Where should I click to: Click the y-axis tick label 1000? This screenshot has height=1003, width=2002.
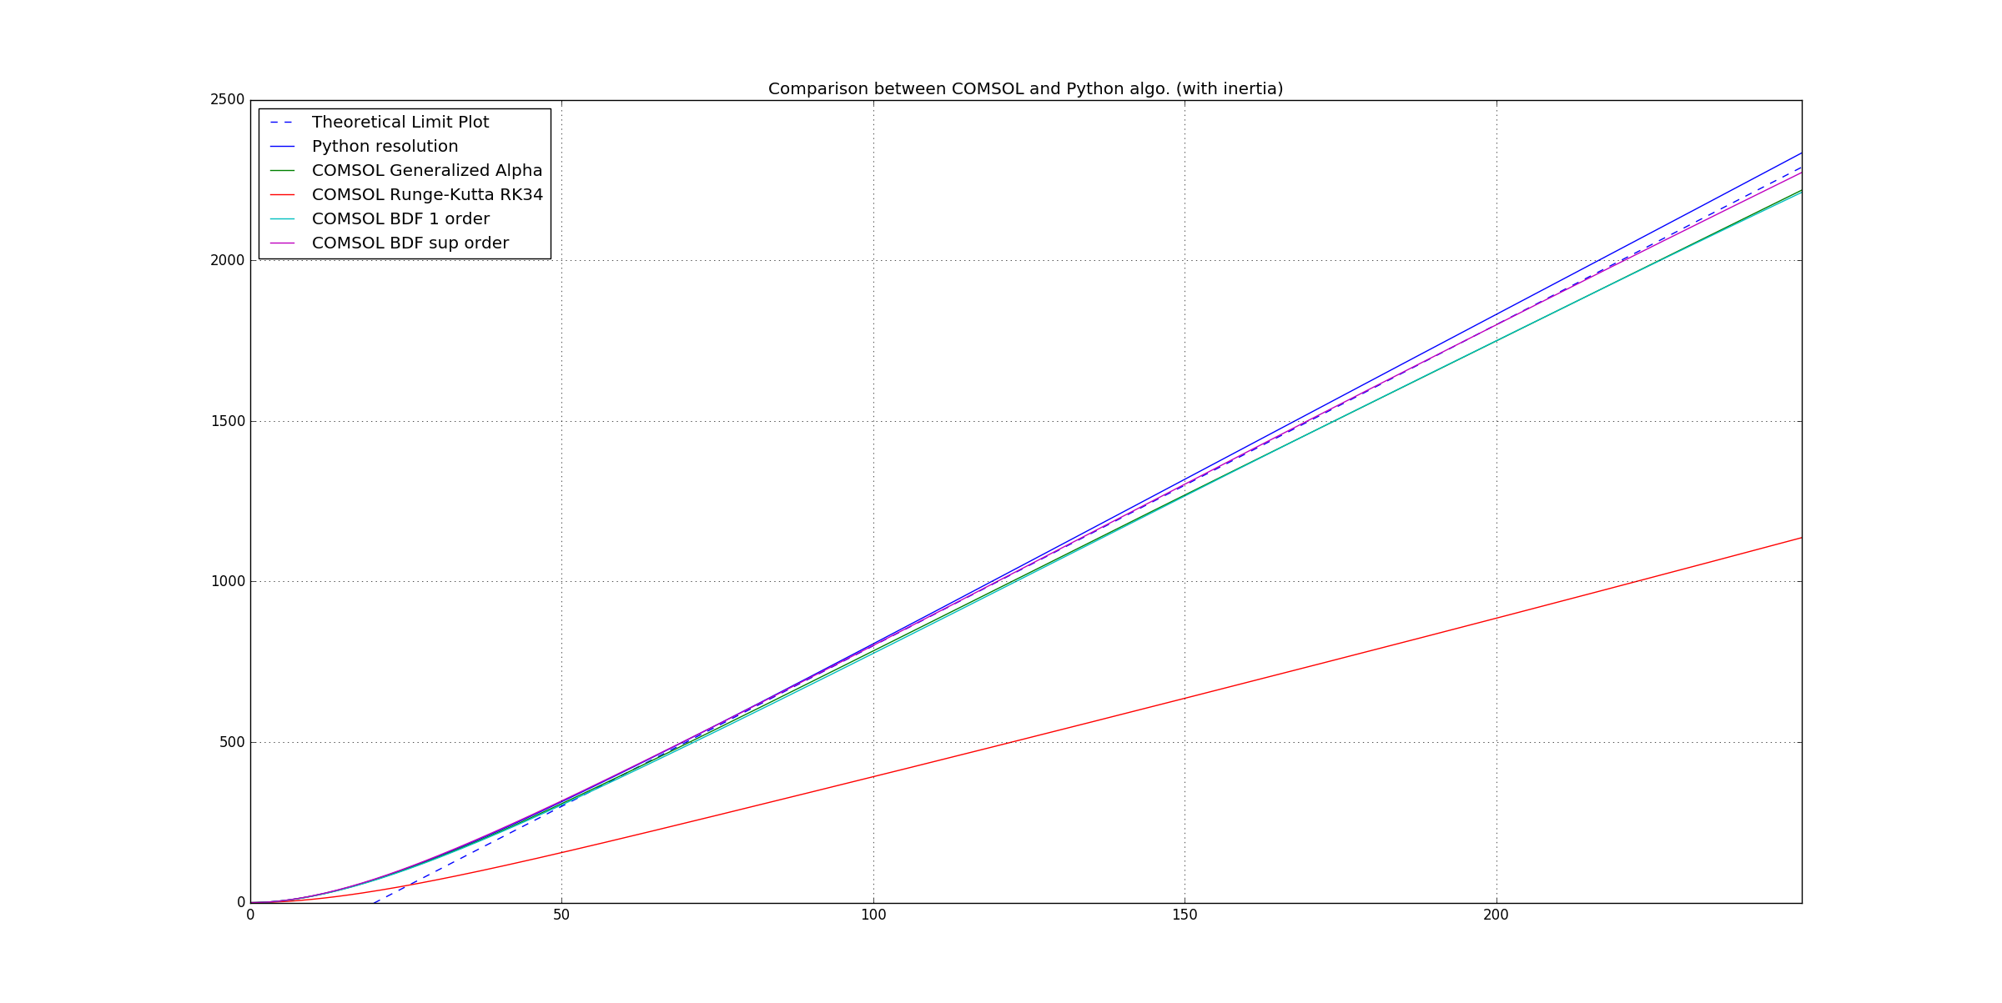click(228, 581)
